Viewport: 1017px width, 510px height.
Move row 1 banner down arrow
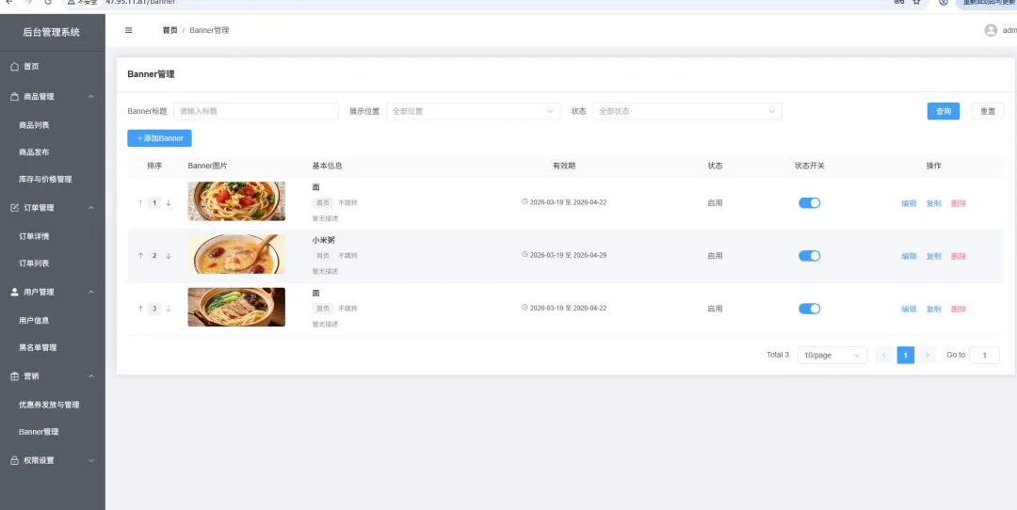(169, 203)
